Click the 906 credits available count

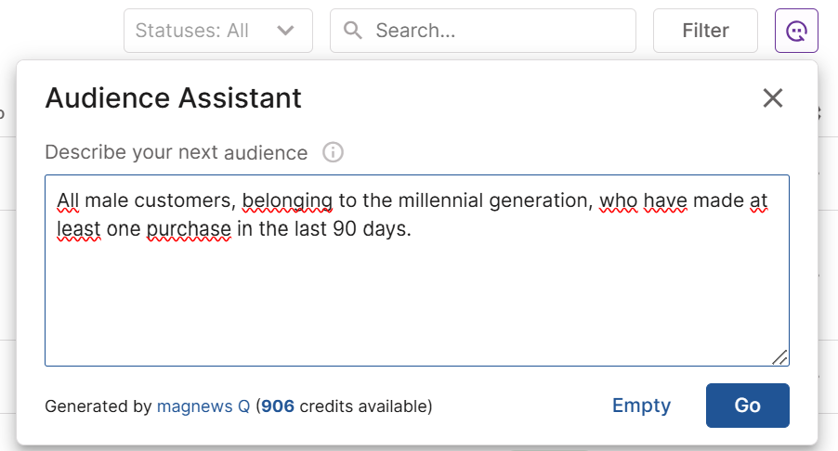click(x=278, y=406)
